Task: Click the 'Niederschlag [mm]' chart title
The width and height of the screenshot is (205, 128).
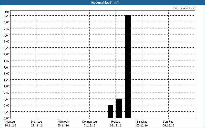Action: click(105, 3)
